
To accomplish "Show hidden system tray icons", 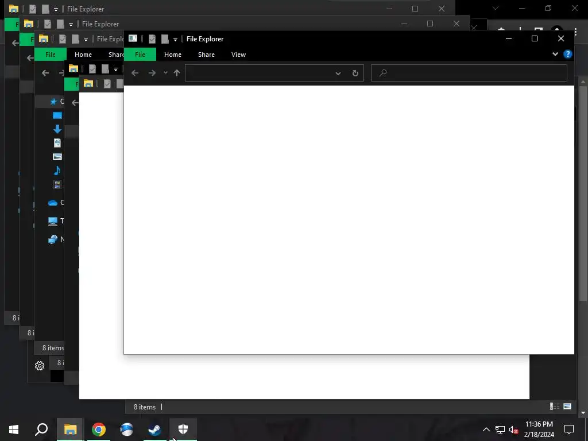I will pyautogui.click(x=486, y=430).
